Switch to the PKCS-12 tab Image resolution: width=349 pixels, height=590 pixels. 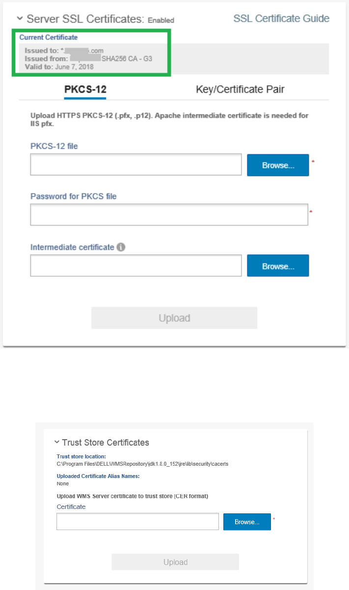[x=85, y=89]
